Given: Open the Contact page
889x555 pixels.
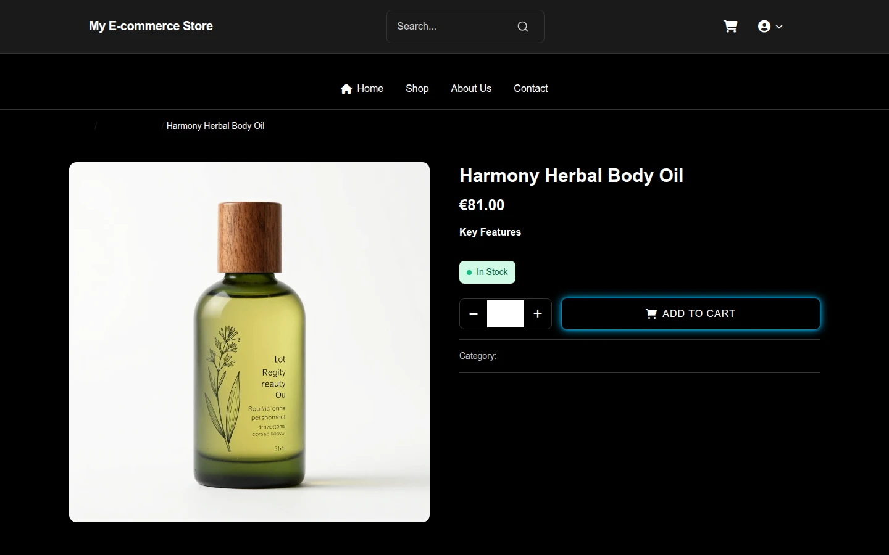Looking at the screenshot, I should coord(531,89).
